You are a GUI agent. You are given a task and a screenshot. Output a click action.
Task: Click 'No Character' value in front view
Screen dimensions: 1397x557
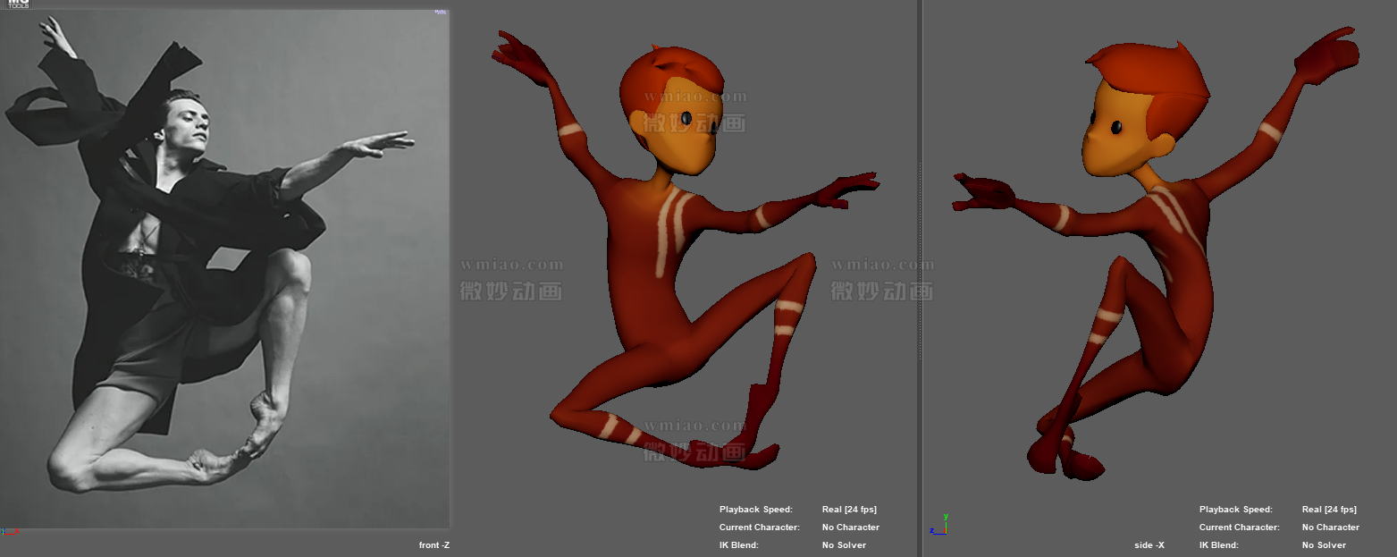tap(850, 527)
